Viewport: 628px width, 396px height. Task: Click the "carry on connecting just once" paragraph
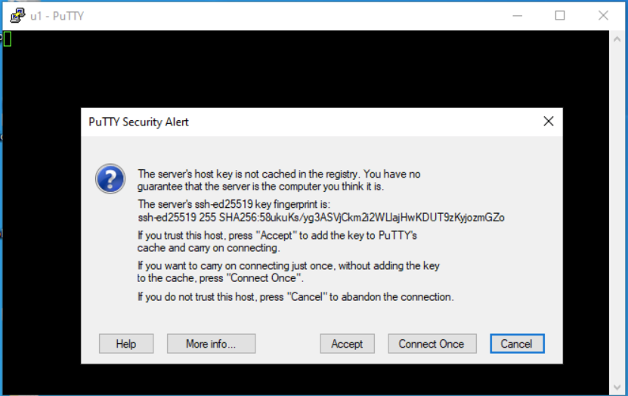pyautogui.click(x=288, y=272)
